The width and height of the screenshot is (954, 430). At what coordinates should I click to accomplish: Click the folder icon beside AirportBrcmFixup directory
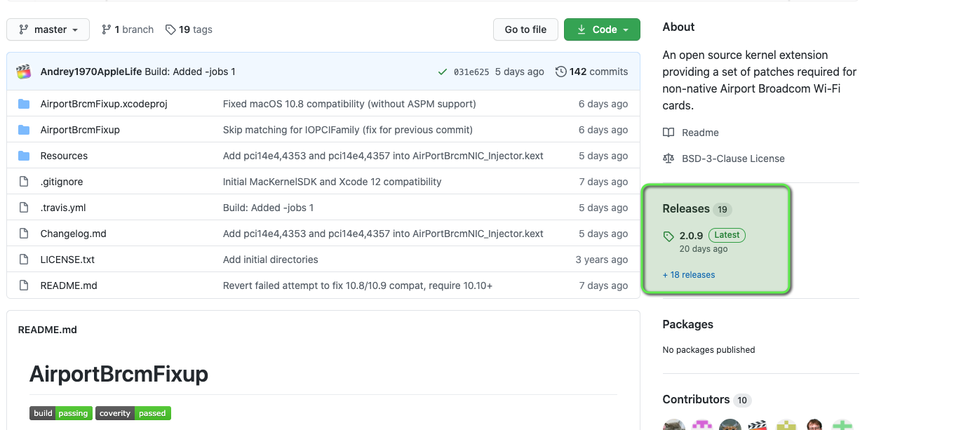click(x=24, y=130)
